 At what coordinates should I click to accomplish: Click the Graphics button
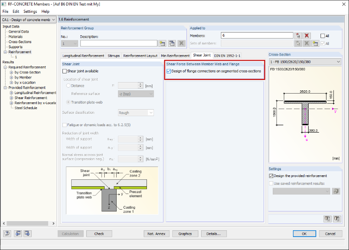tap(185, 233)
